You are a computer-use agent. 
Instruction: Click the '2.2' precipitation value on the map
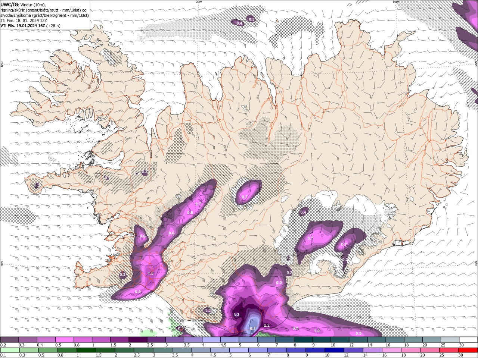pos(267,325)
